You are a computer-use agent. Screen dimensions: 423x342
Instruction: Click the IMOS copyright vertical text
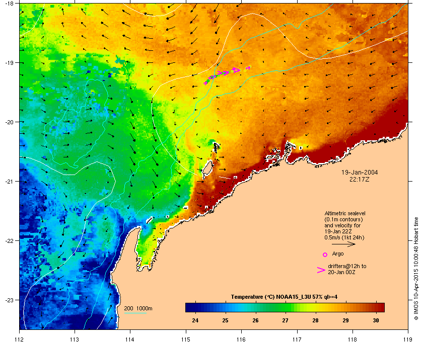click(x=416, y=269)
